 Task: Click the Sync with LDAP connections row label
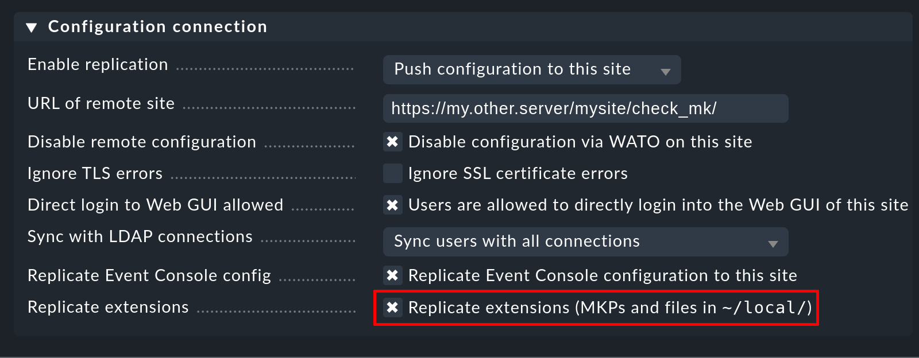140,237
